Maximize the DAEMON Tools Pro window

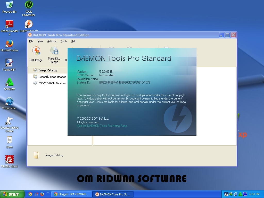click(x=227, y=35)
